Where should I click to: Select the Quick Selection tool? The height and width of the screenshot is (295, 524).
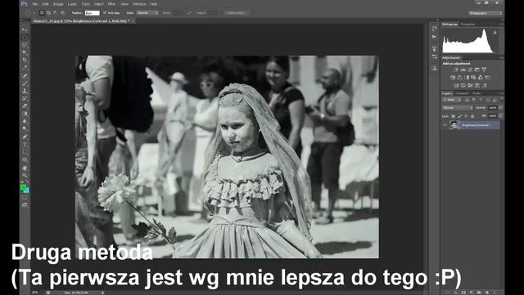click(25, 52)
